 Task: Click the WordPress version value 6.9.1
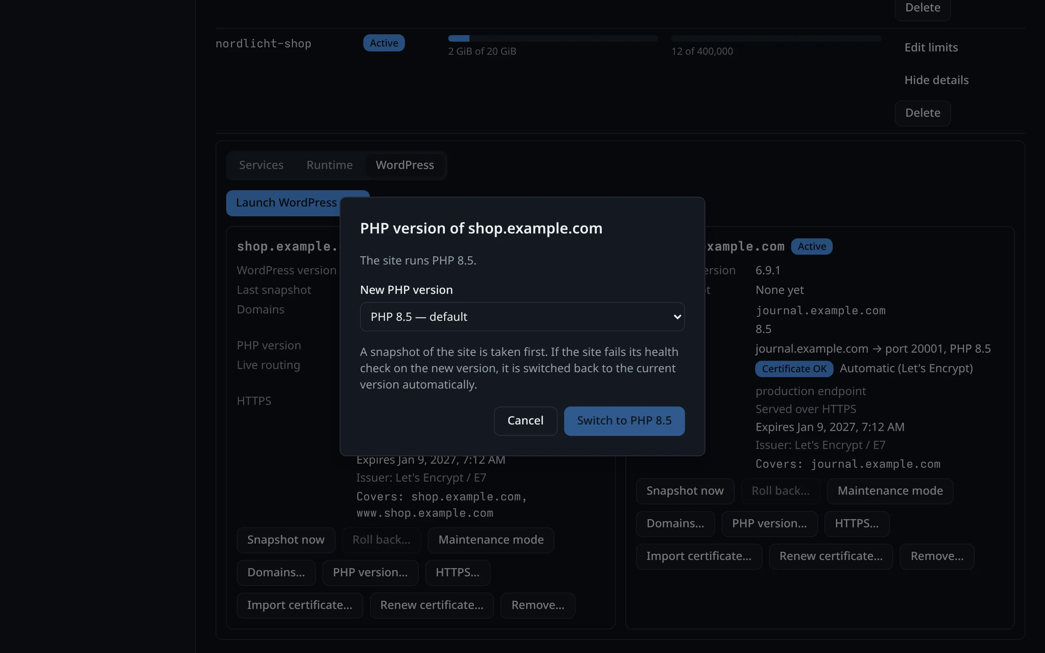click(768, 270)
